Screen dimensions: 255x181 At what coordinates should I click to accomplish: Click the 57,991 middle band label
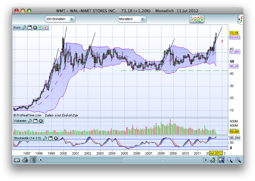point(235,52)
